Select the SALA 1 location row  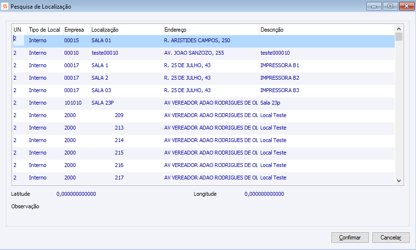(x=203, y=65)
